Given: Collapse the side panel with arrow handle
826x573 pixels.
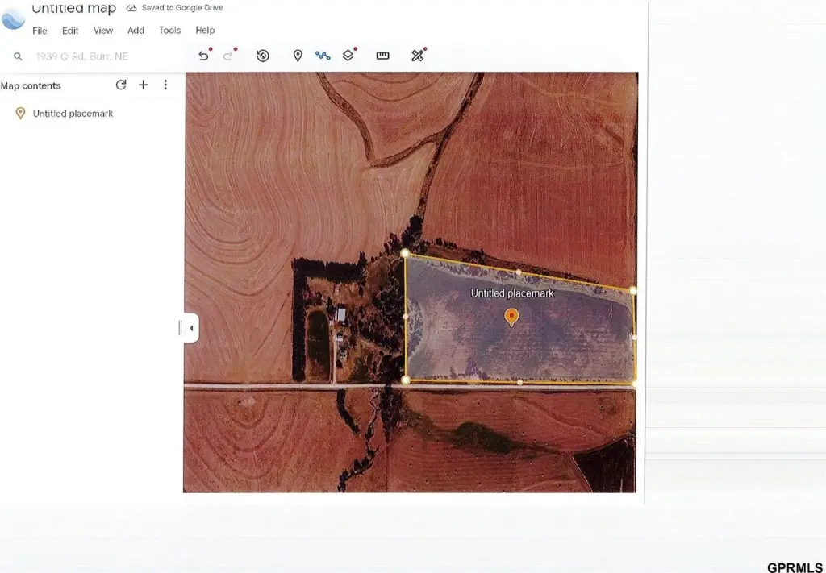Looking at the screenshot, I should (190, 328).
